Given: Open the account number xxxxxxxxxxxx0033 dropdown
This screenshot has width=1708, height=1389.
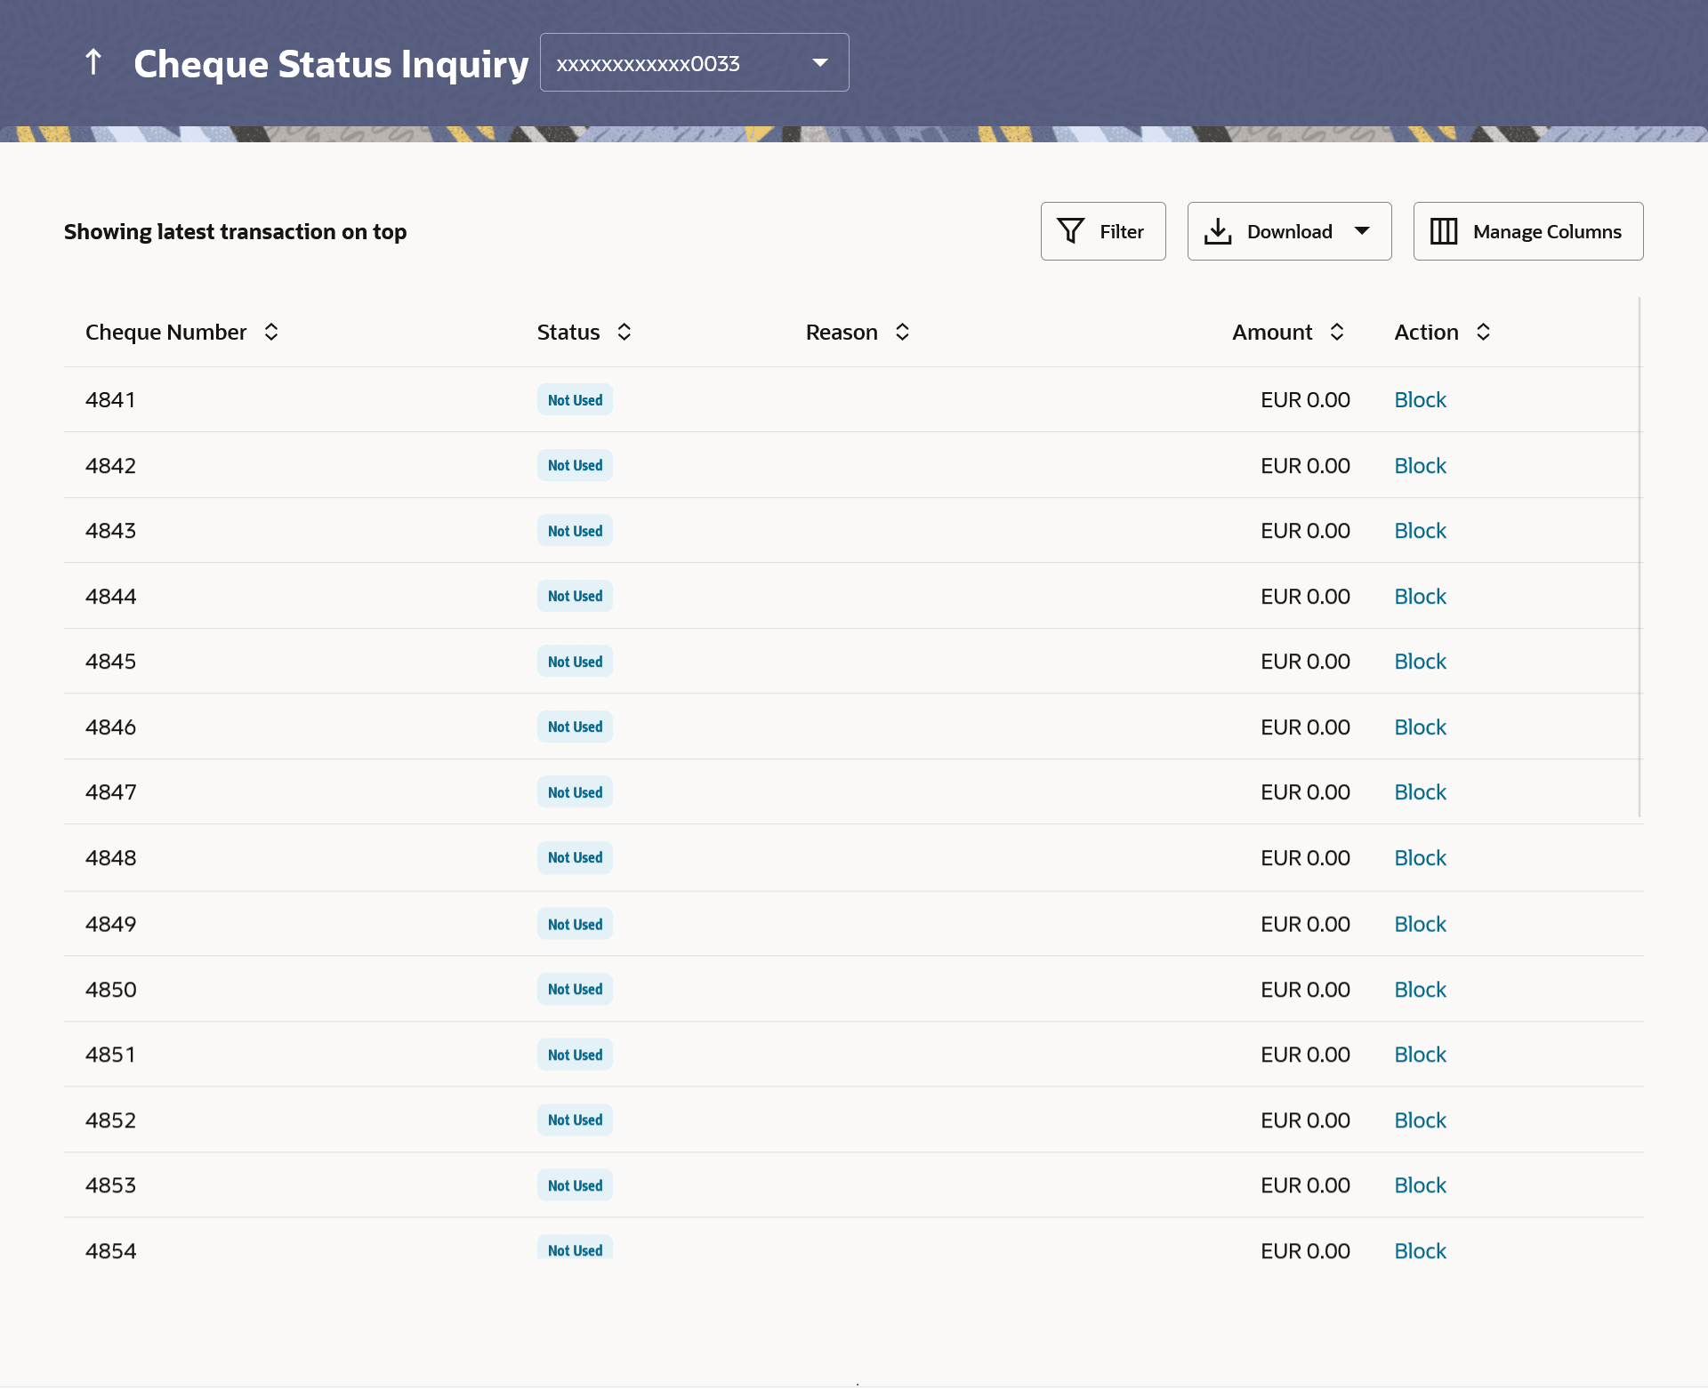Looking at the screenshot, I should 694,62.
